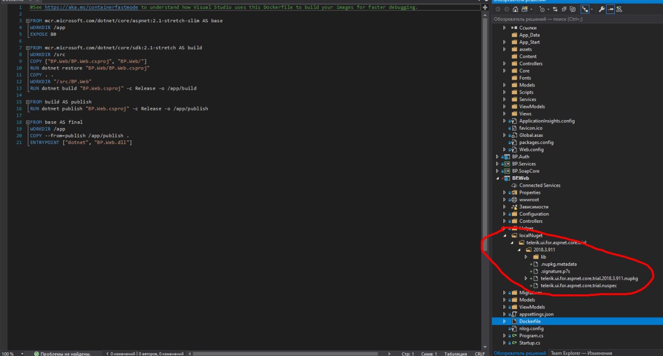Image resolution: width=663 pixels, height=356 pixels.
Task: Click the switch views folder icon
Action: [525, 9]
